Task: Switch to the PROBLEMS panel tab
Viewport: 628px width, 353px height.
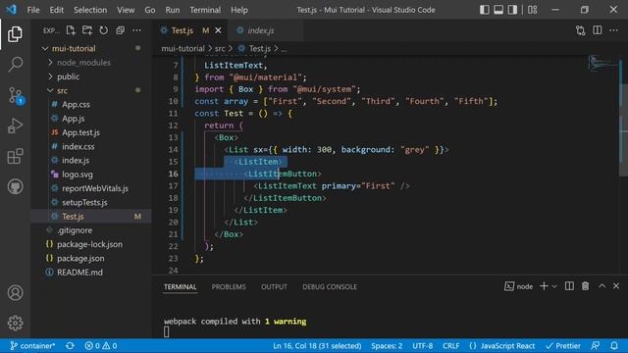Action: [229, 287]
